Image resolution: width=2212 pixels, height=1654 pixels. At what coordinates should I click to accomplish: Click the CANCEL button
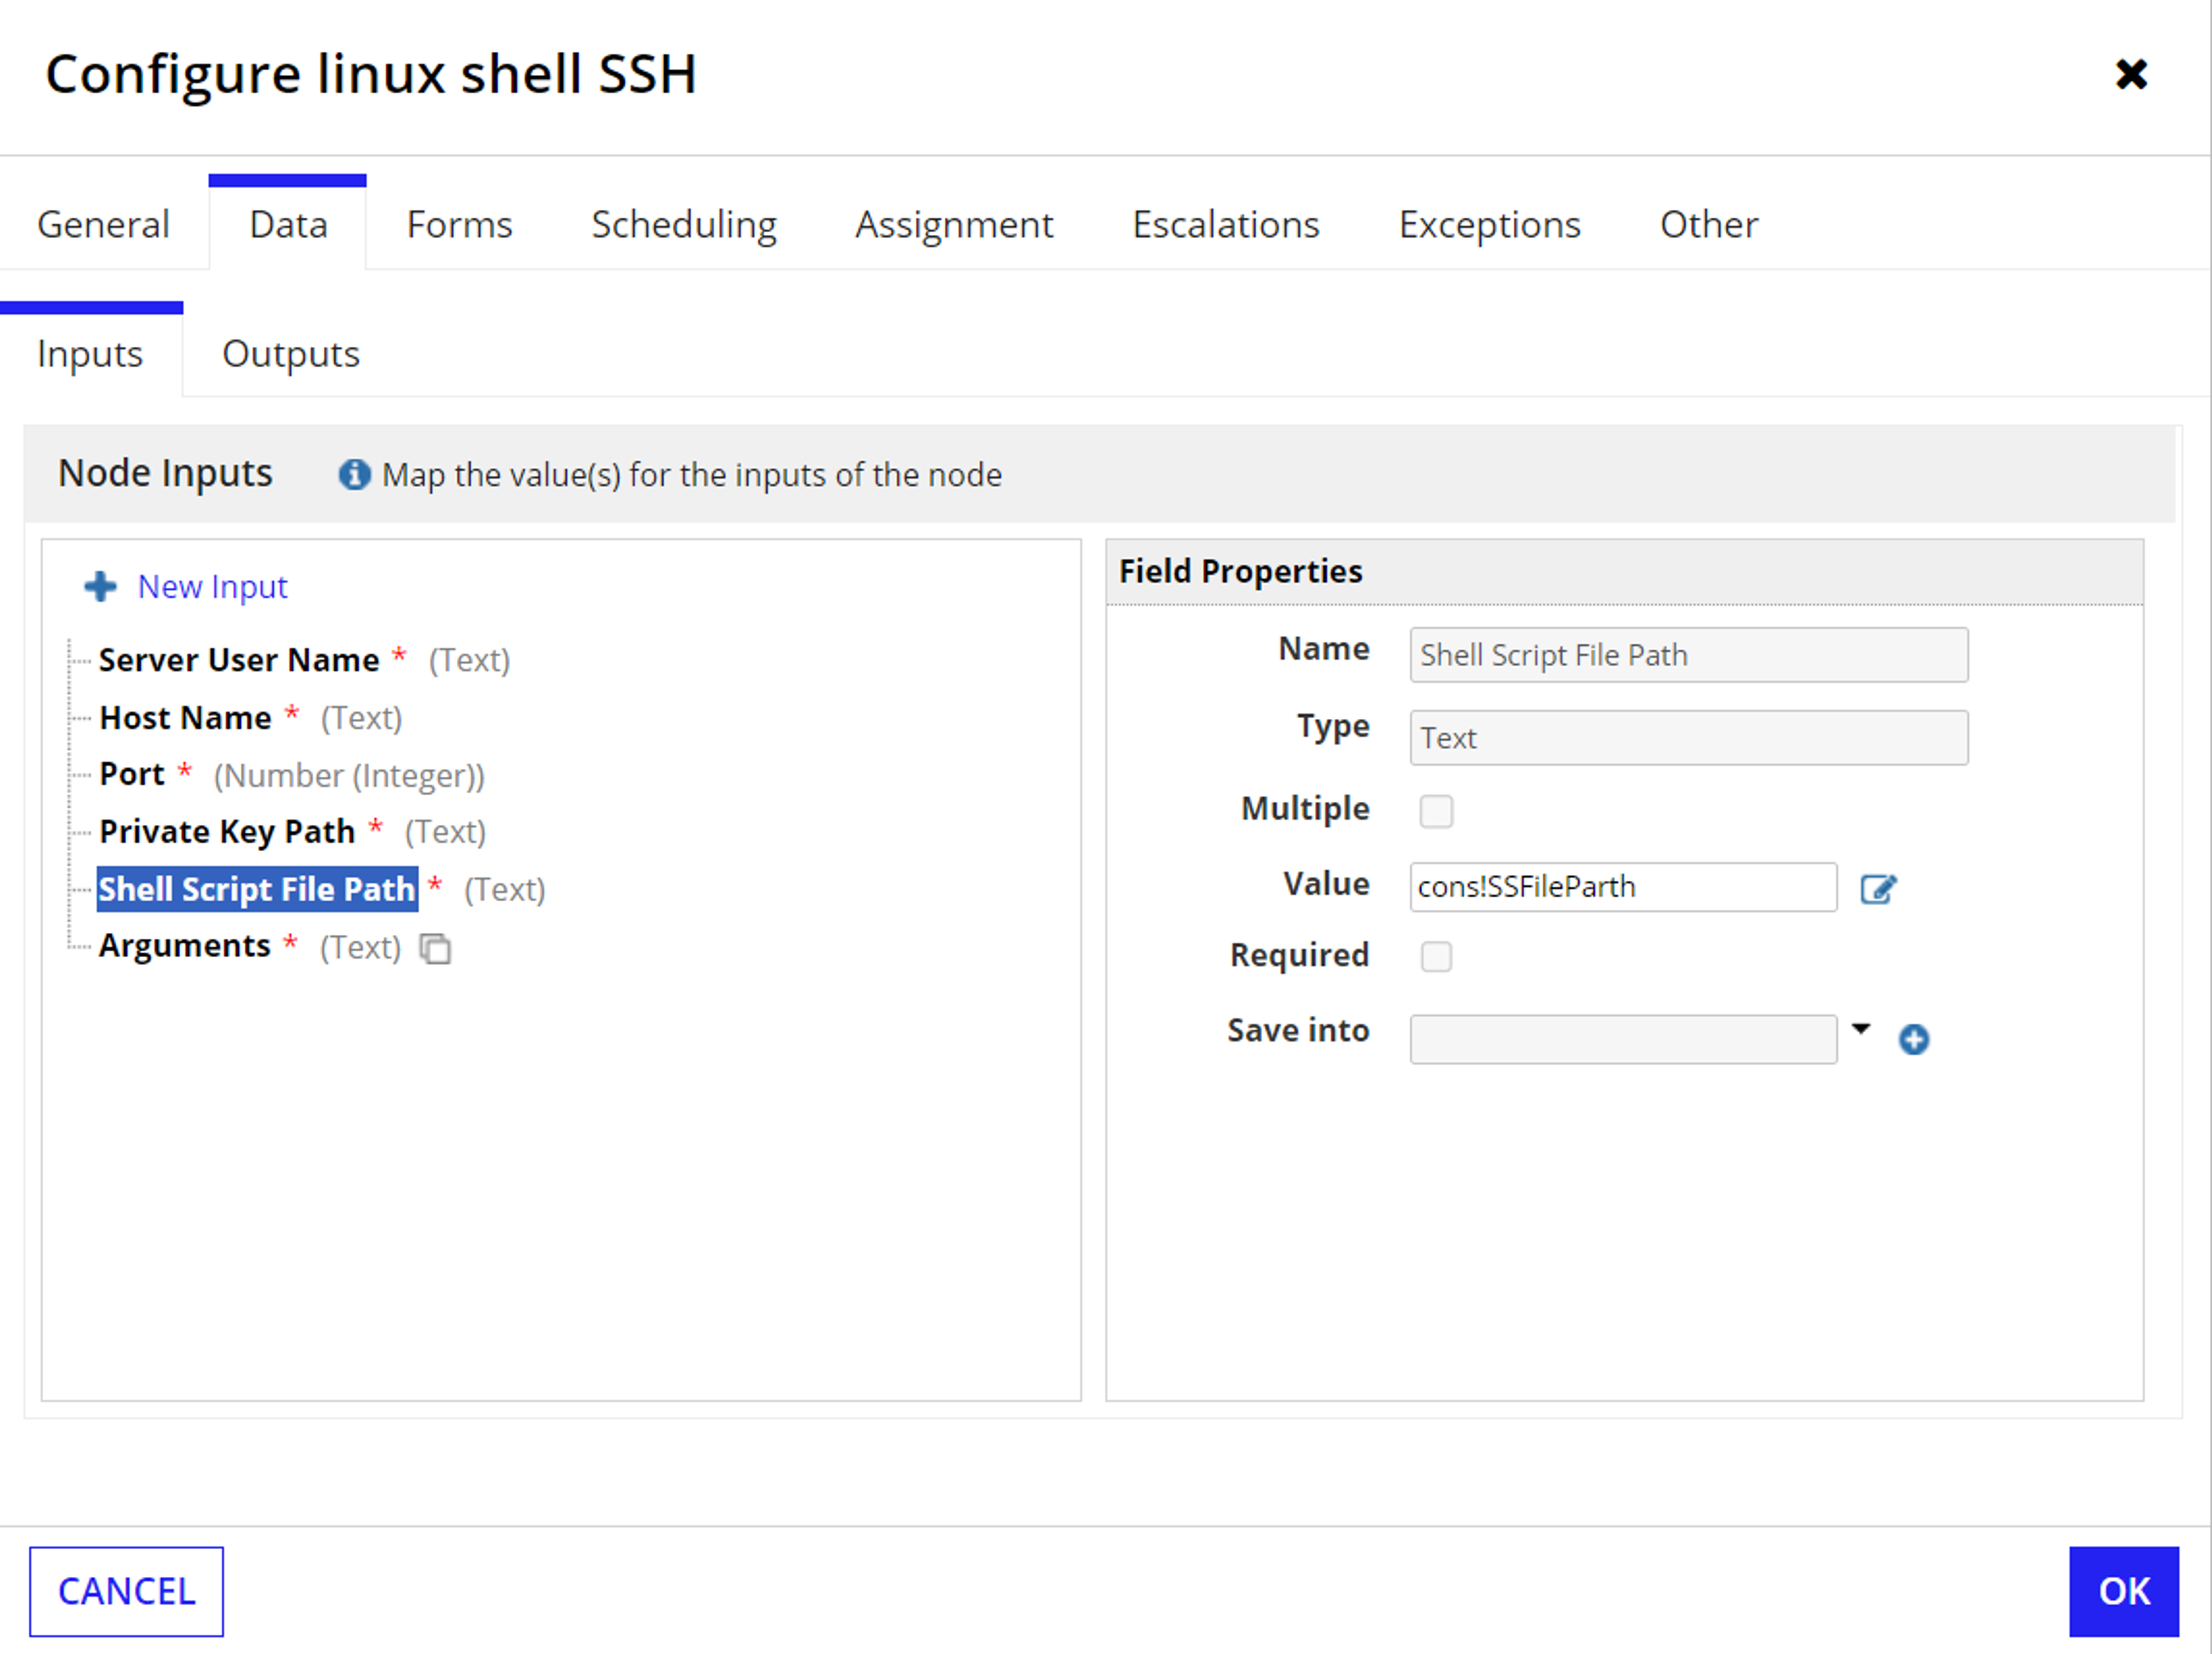click(127, 1592)
